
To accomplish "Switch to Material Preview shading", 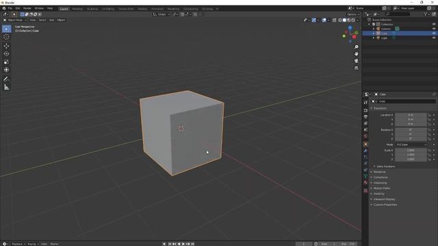I will (349, 20).
